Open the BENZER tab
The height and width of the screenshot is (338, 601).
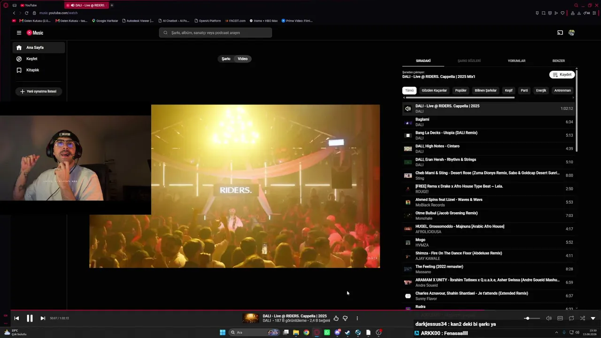pos(559,61)
